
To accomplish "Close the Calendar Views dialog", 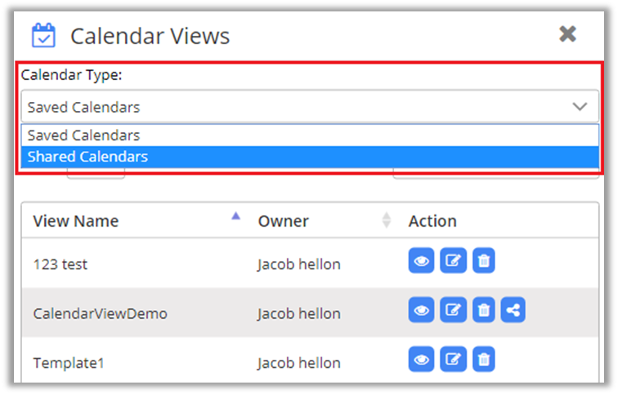I will click(567, 33).
